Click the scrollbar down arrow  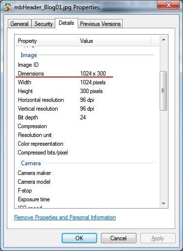pyautogui.click(x=164, y=203)
